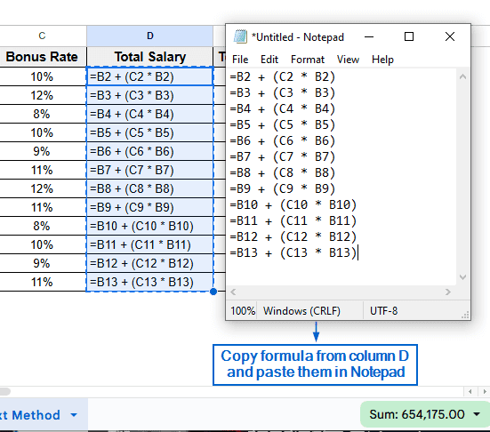
Task: Click the 8% bonus cell beside the B4 formula
Action: pos(42,114)
